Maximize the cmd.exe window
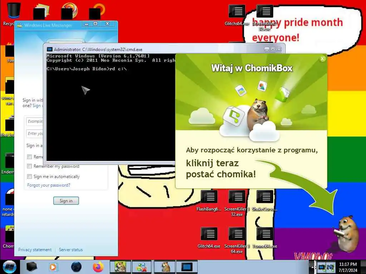 coord(273,49)
